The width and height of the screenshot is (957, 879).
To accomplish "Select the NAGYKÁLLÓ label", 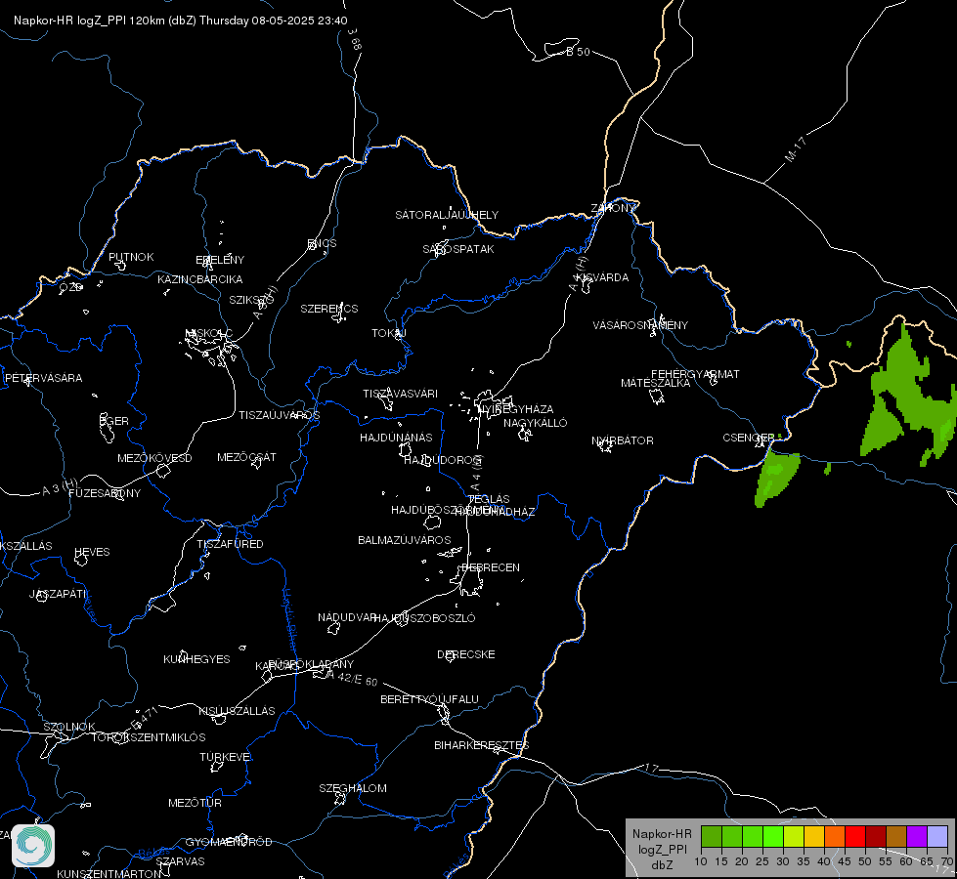I will (x=536, y=423).
